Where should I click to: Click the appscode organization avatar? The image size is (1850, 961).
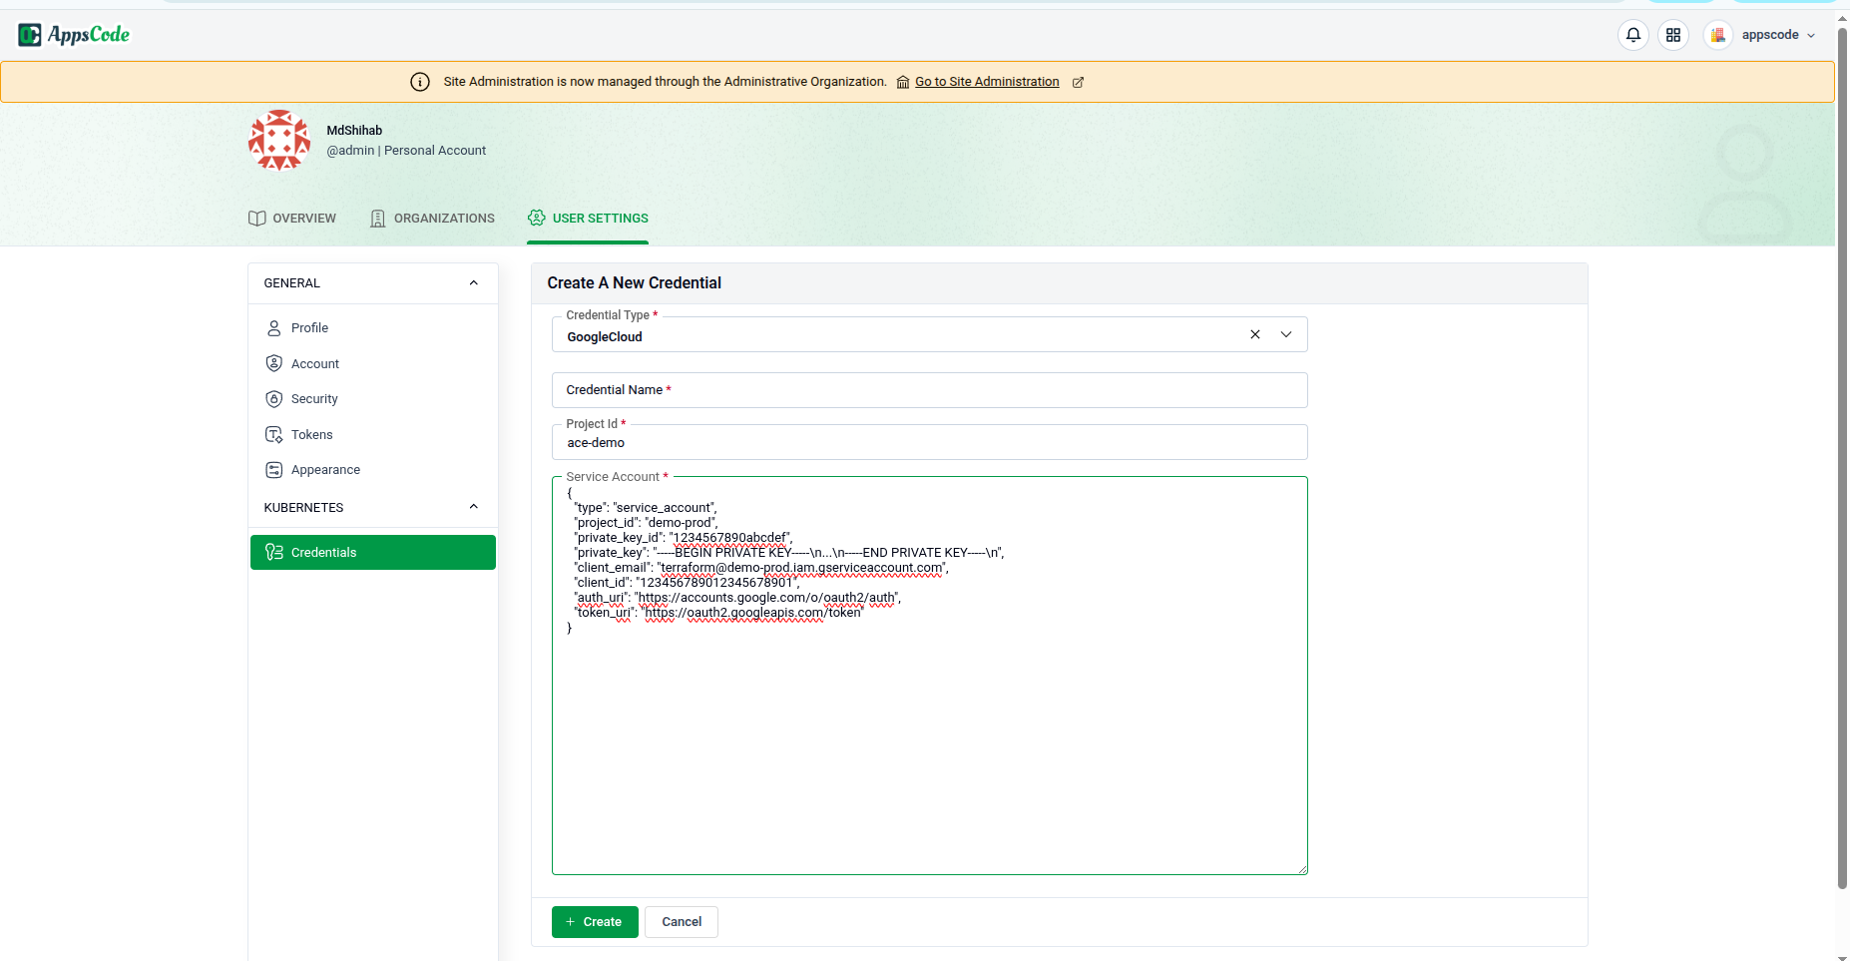click(1717, 35)
